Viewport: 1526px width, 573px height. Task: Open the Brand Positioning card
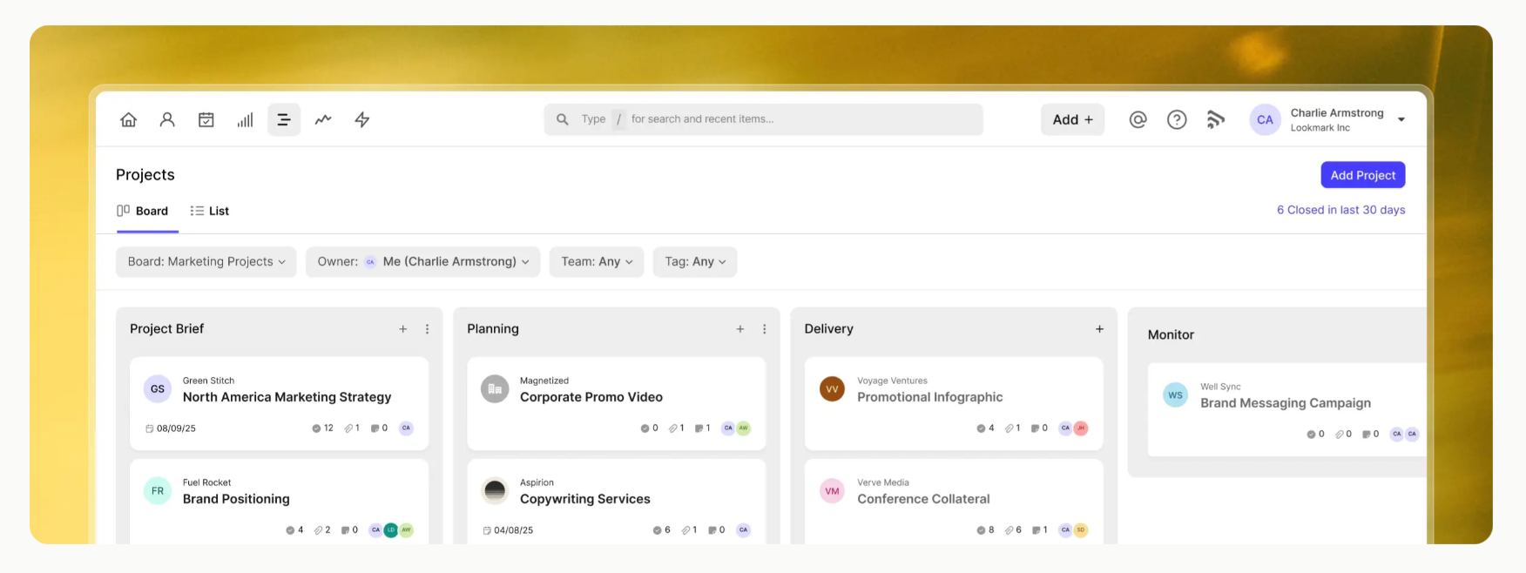pos(279,502)
